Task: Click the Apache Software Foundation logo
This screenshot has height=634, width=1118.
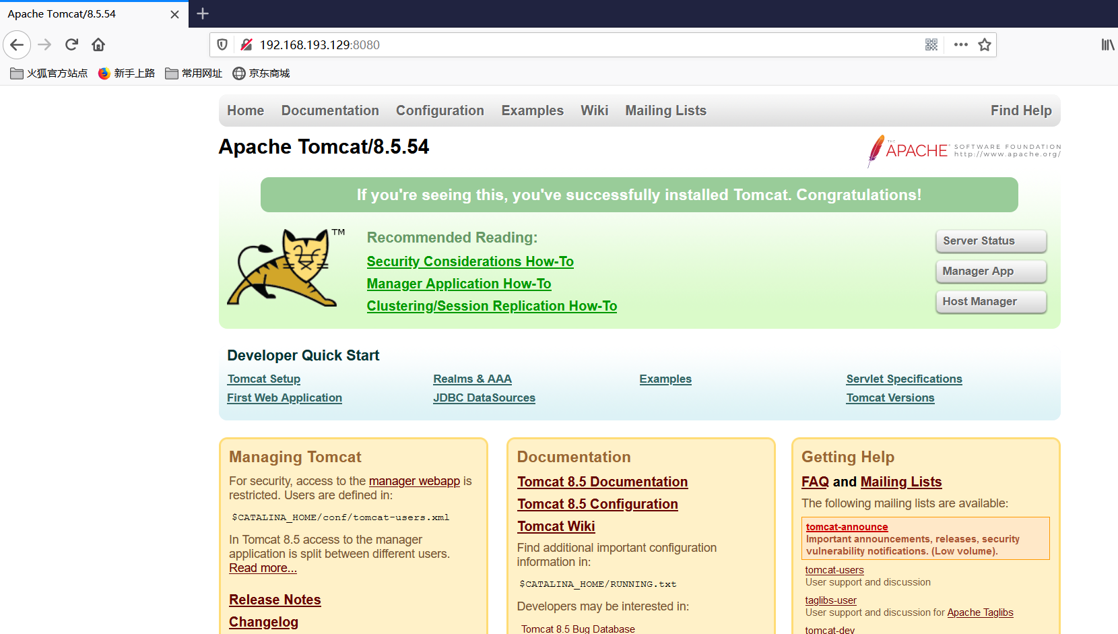Action: 964,151
